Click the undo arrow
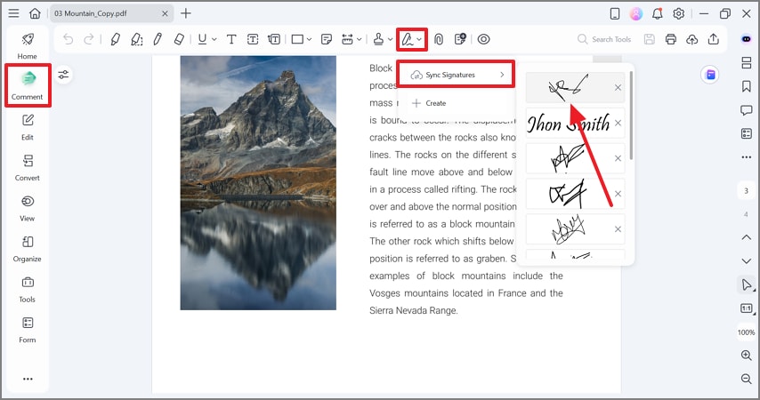Viewport: 760px width, 400px height. point(69,39)
